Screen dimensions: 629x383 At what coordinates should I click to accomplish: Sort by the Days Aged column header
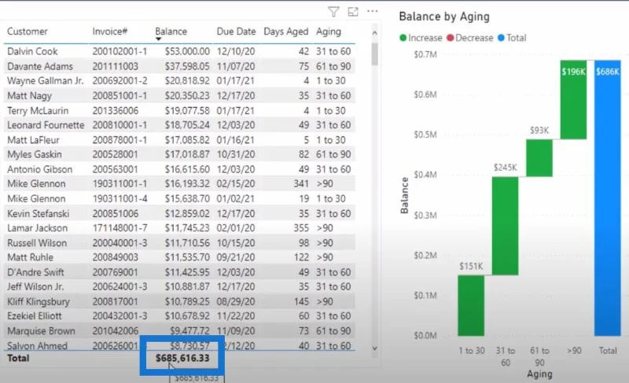click(286, 31)
